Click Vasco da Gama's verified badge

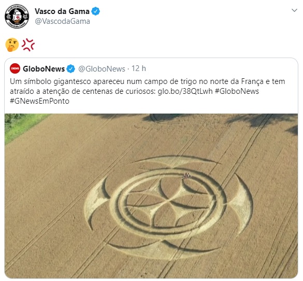[95, 11]
